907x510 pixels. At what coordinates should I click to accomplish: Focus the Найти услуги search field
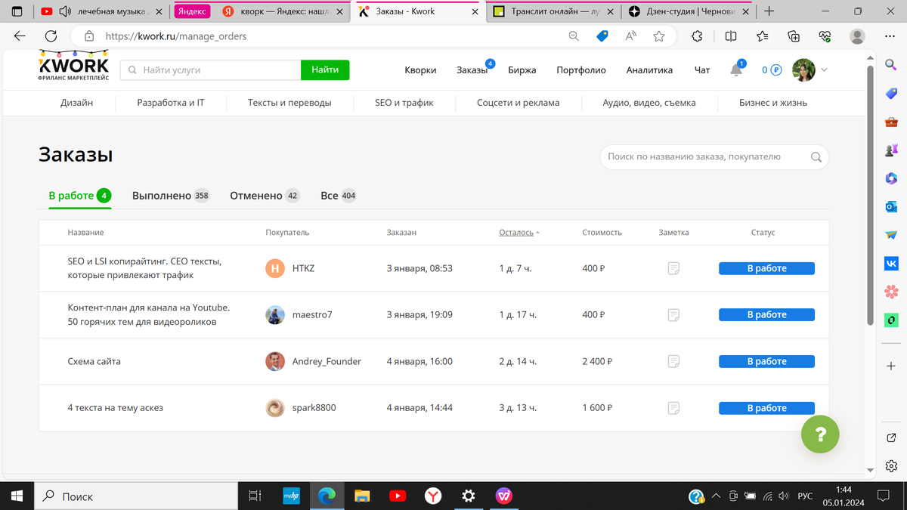click(211, 70)
